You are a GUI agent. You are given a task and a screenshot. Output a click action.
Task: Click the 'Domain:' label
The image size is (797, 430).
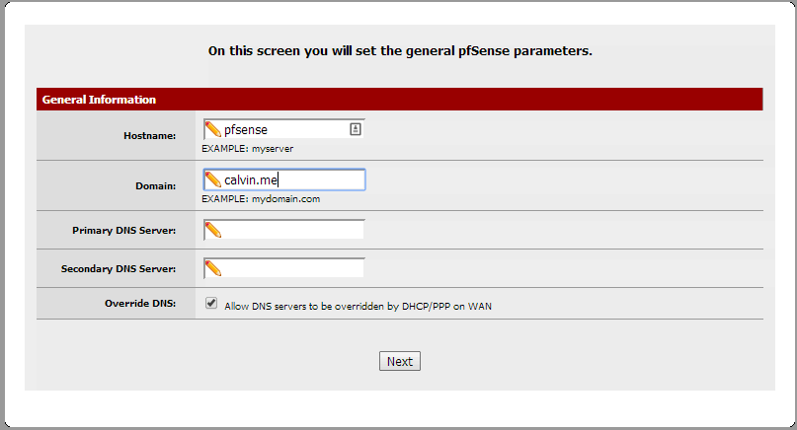[x=155, y=185]
